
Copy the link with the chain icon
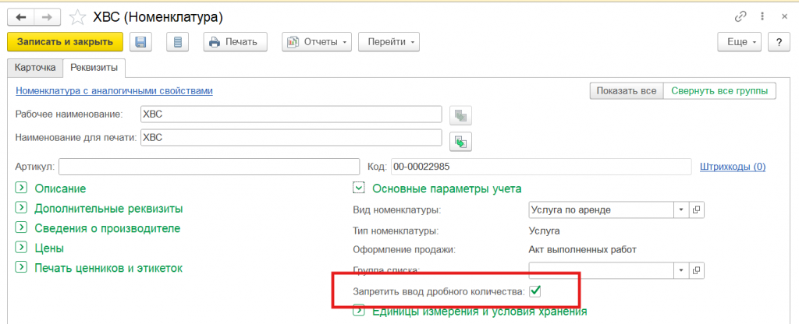(740, 17)
